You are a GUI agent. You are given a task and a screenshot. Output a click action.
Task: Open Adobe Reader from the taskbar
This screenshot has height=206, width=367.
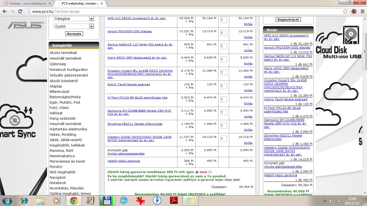coord(174,201)
